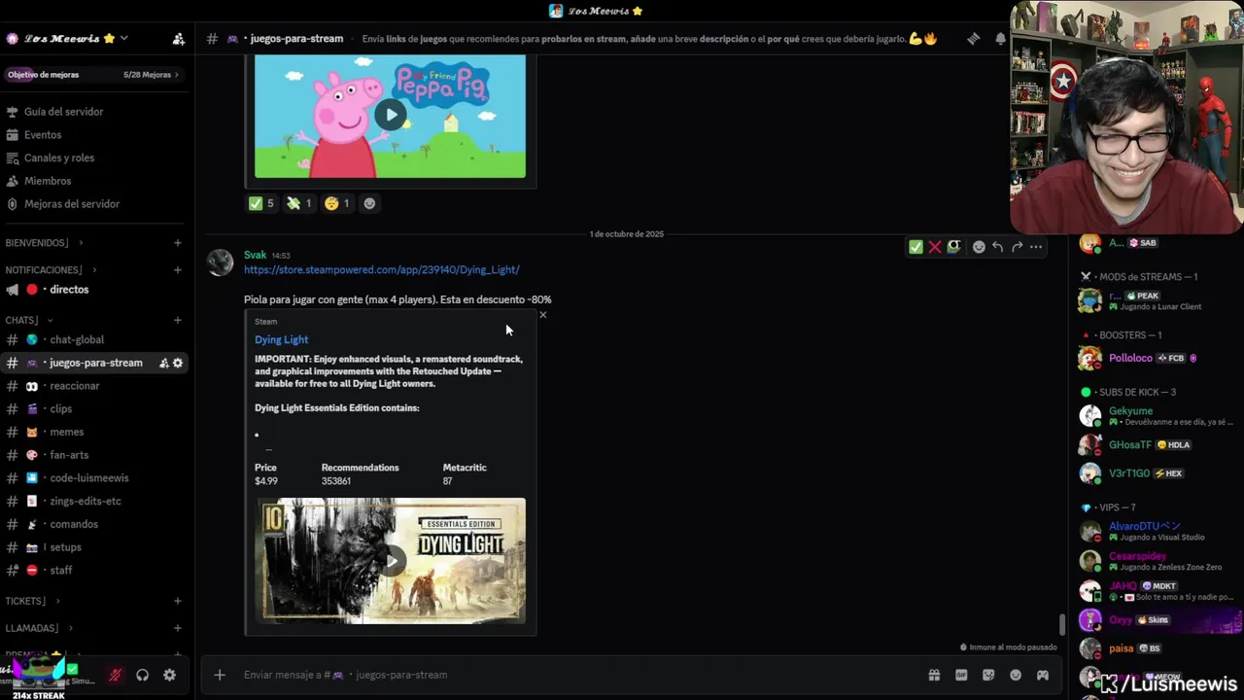Open the Dying Light embed title link
The height and width of the screenshot is (700, 1244).
(281, 339)
